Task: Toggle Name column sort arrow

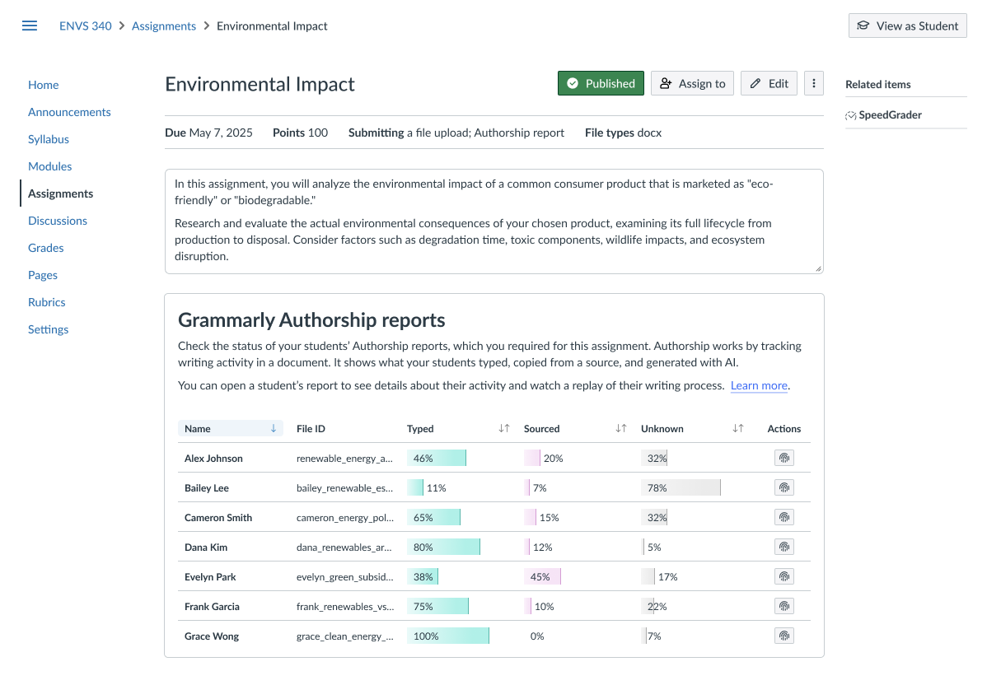Action: pyautogui.click(x=274, y=428)
